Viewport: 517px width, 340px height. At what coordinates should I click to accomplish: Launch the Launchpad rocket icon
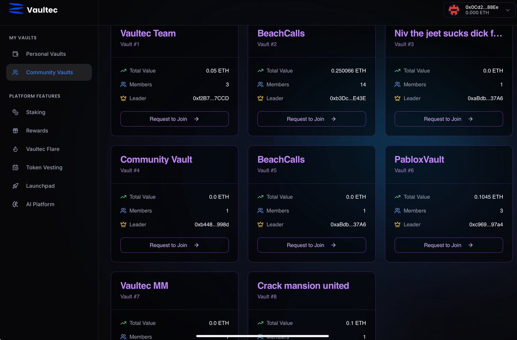pos(15,186)
